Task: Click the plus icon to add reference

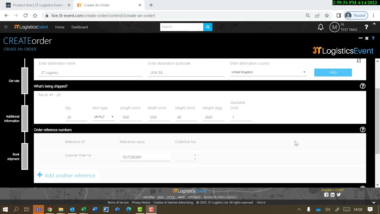Action: [x=40, y=175]
